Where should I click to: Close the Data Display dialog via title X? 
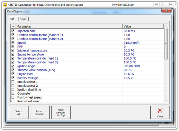pos(166,10)
